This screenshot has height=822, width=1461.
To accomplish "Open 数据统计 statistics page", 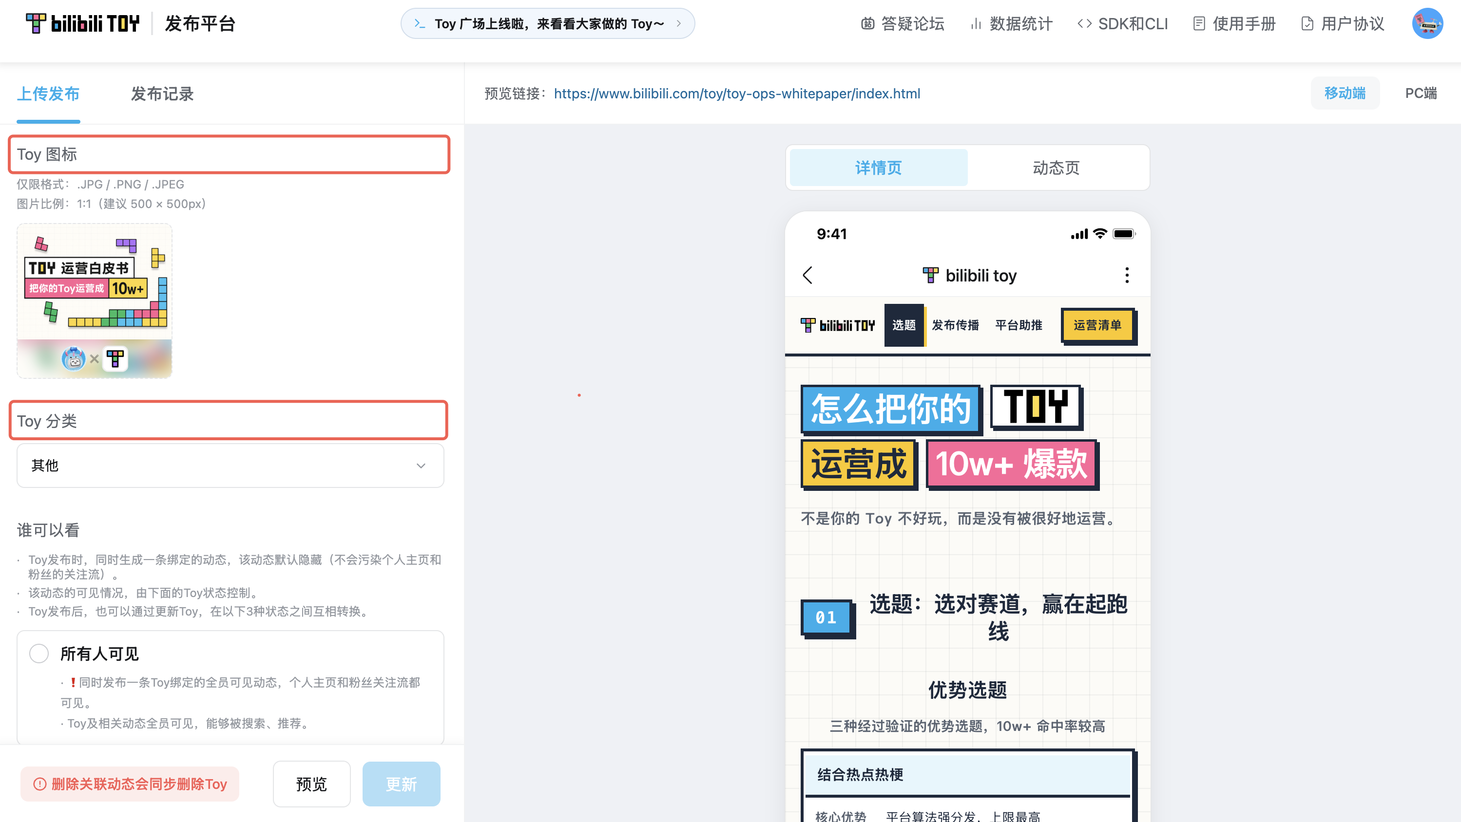I will point(1011,23).
